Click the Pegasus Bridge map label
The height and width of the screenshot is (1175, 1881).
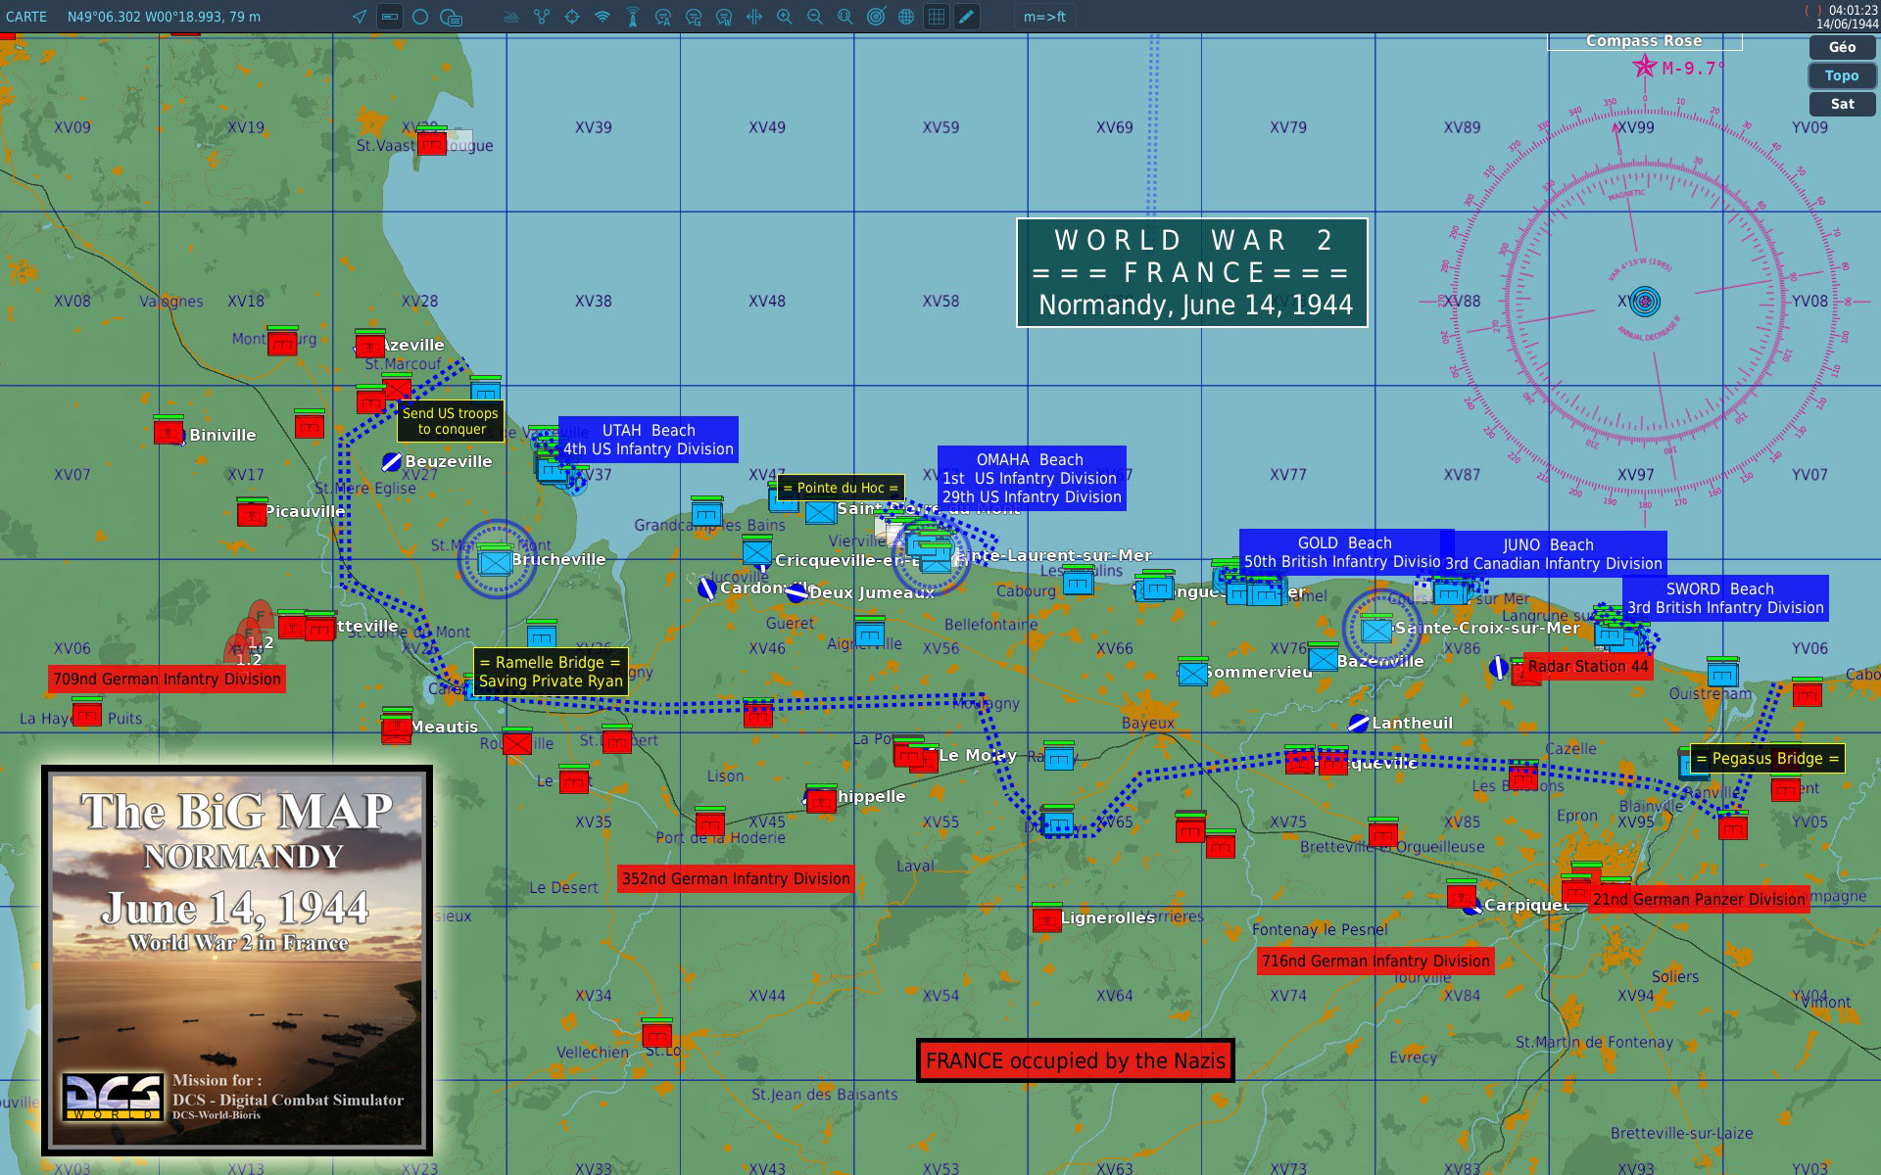point(1767,759)
